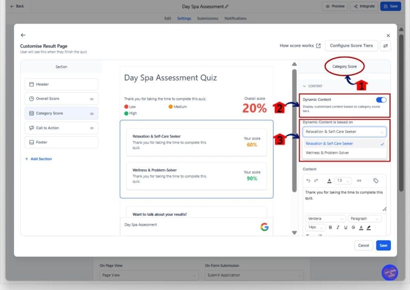Click the pencil icon next to Day Spa Assessment
Screen dimensions: 410x290
click(x=227, y=6)
